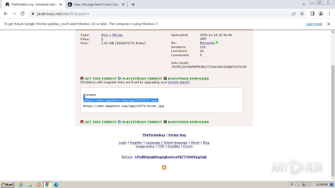This screenshot has height=188, width=335.
Task: Click the lower PLAY/STREAM TORRENT link
Action: [142, 122]
